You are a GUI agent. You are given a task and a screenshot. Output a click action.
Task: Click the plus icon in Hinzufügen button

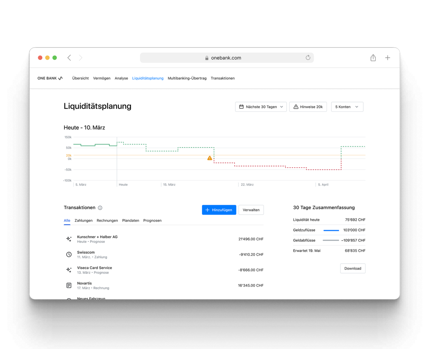(207, 210)
